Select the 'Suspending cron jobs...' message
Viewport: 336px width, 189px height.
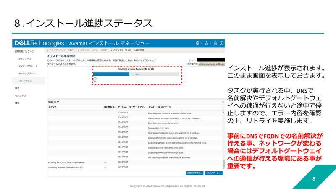tap(159, 128)
